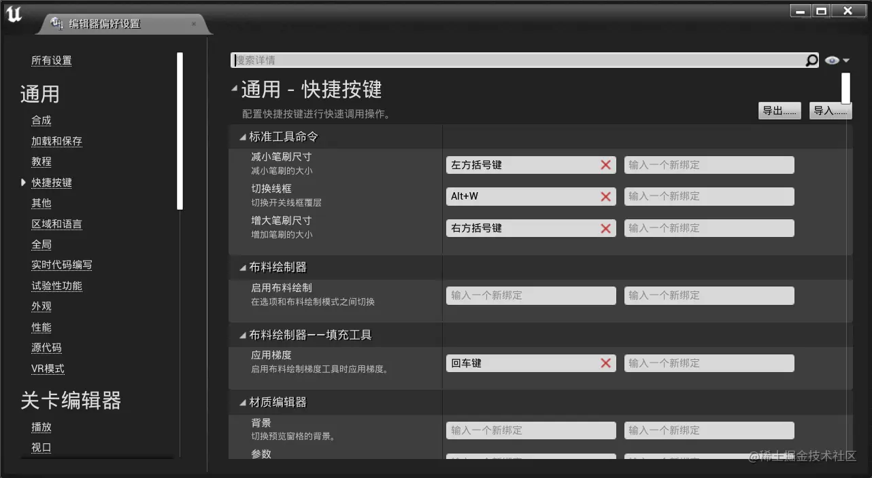This screenshot has height=478, width=872.
Task: Click the 应用梯度 command label
Action: click(271, 355)
